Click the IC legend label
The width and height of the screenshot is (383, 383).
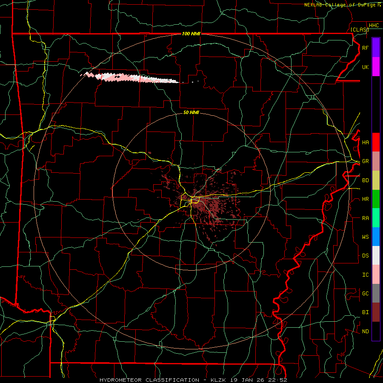point(365,275)
